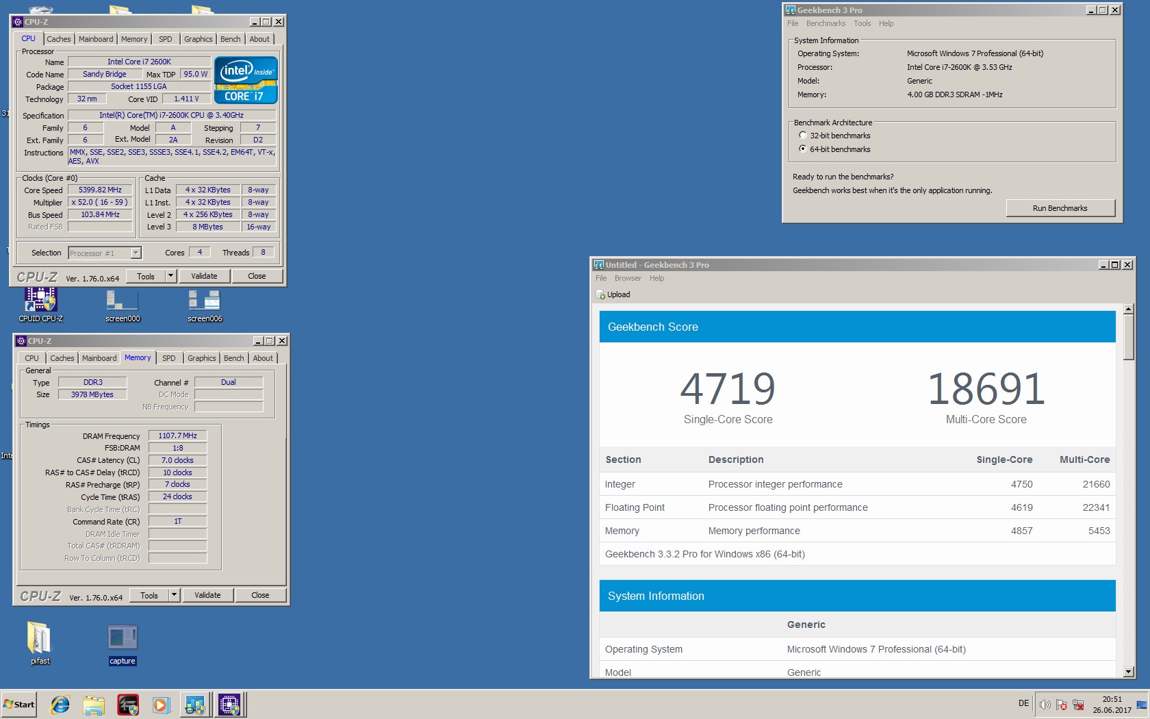Click the Intel Core i7 logo
Viewport: 1150px width, 719px height.
[246, 79]
